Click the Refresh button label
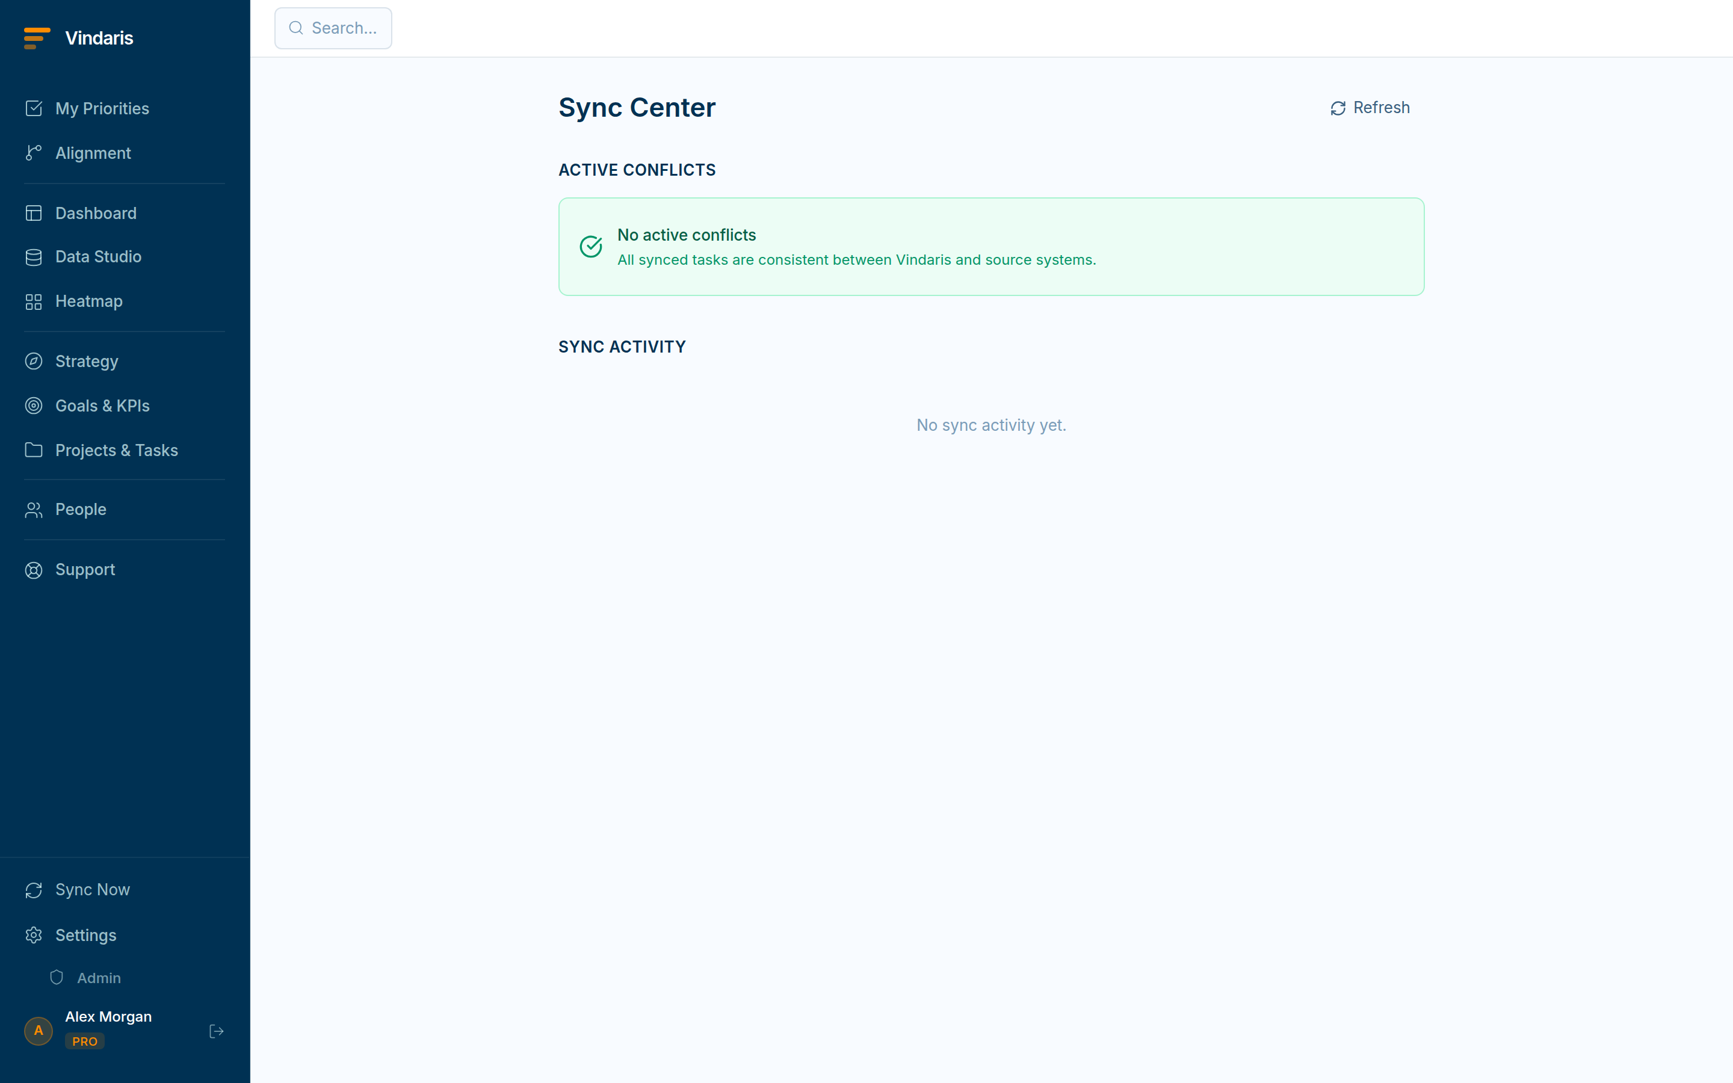 [1382, 108]
